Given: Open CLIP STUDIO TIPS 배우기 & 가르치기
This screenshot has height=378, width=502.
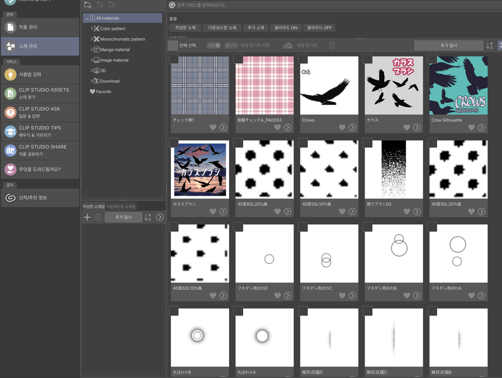Looking at the screenshot, I should (x=40, y=131).
